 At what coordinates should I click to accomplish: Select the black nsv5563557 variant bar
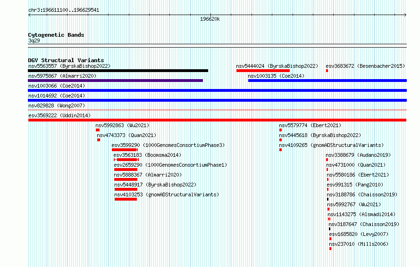(x=118, y=71)
